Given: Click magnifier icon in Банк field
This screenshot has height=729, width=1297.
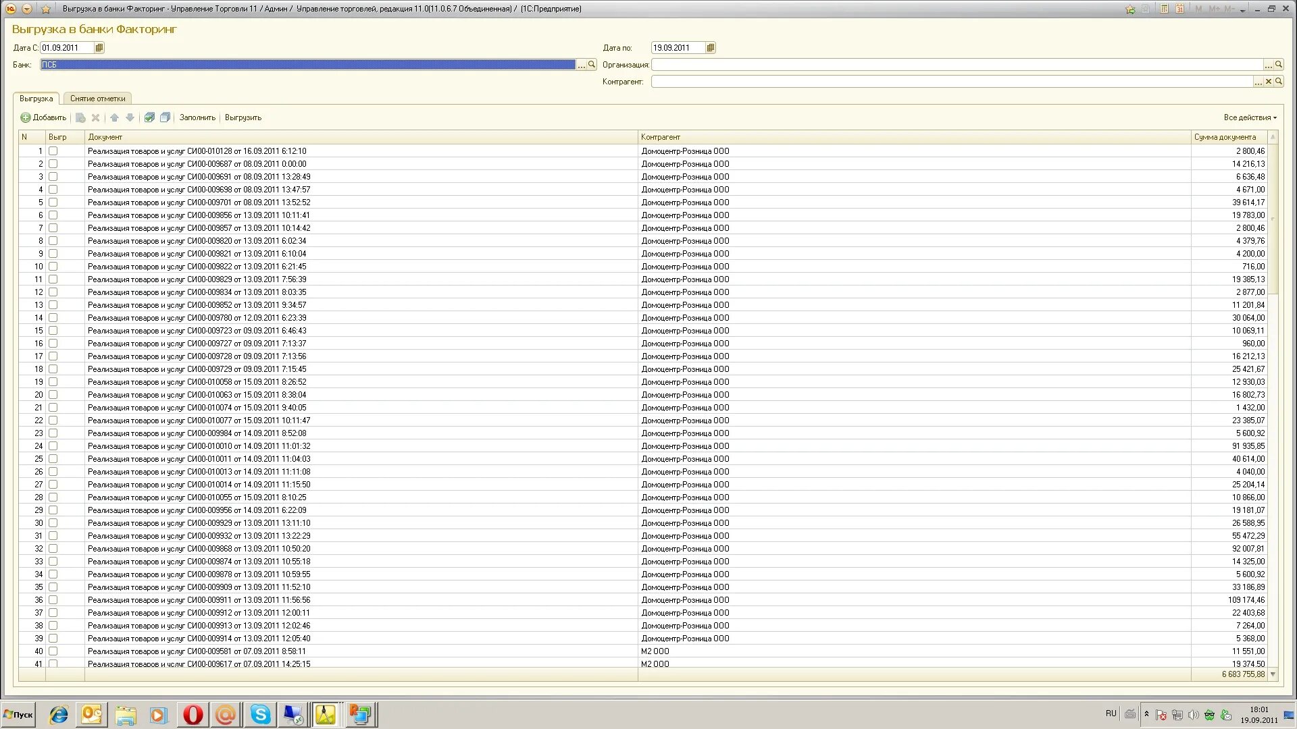Looking at the screenshot, I should 592,65.
